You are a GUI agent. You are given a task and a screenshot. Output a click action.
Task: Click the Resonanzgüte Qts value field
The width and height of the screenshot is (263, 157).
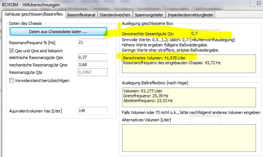(92, 72)
